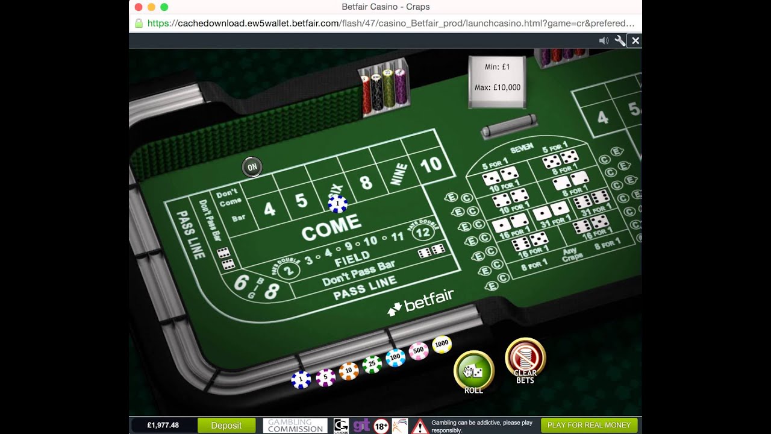Screen dimensions: 771x434
Task: Open the green Deposit button
Action: tap(226, 426)
